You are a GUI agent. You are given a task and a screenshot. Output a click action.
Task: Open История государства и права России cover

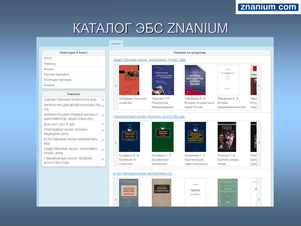(x=195, y=80)
